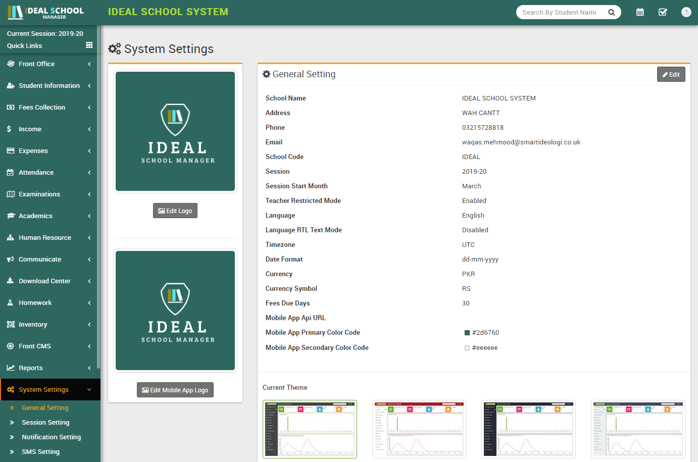This screenshot has width=698, height=462.
Task: Click the #2d6760 primary color swatch
Action: click(x=467, y=332)
